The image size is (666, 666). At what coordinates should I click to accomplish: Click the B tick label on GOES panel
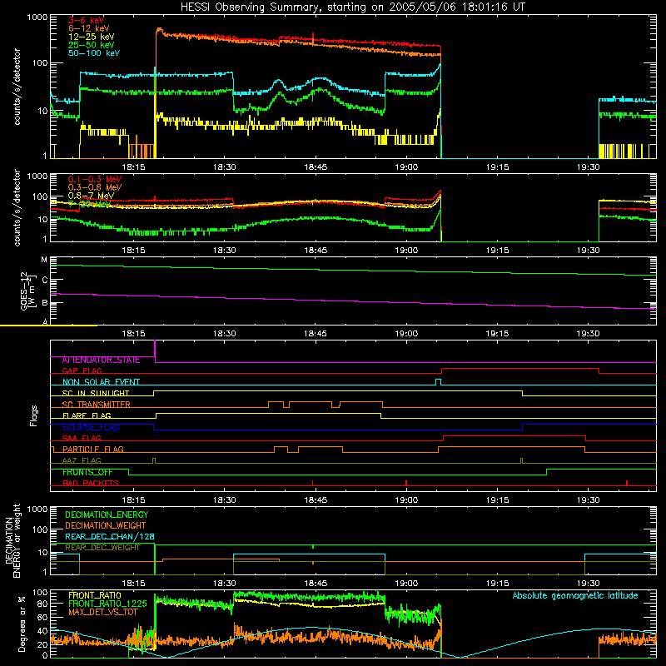(45, 303)
